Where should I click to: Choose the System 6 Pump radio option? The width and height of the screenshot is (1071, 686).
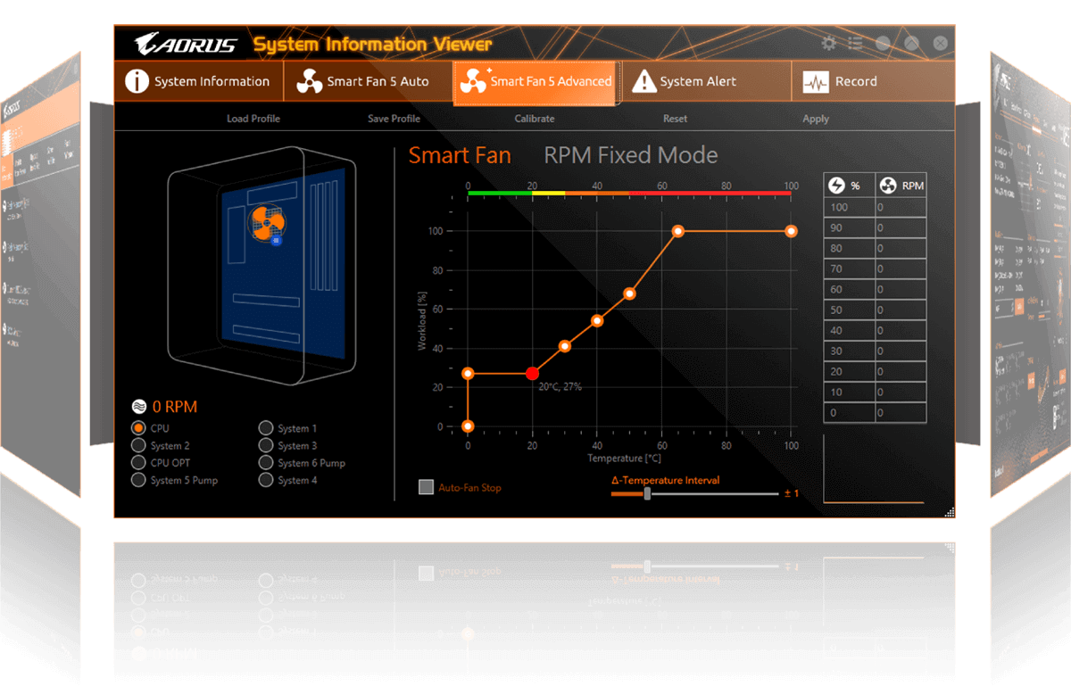[266, 462]
